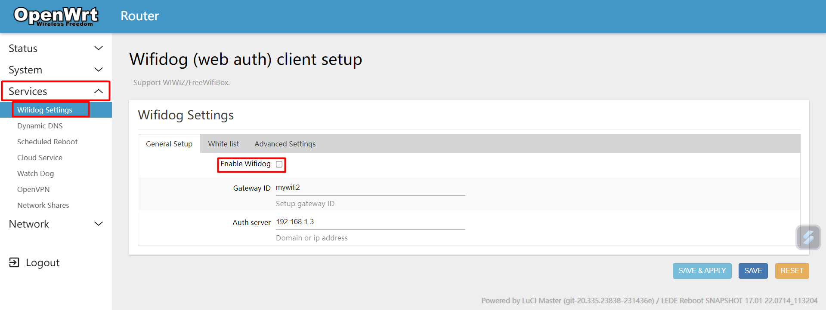This screenshot has width=826, height=310.
Task: Go to Dynamic DNS page
Action: tap(40, 126)
